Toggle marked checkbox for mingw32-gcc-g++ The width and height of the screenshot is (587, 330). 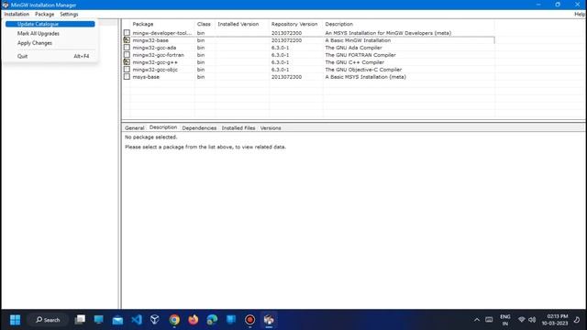click(127, 62)
